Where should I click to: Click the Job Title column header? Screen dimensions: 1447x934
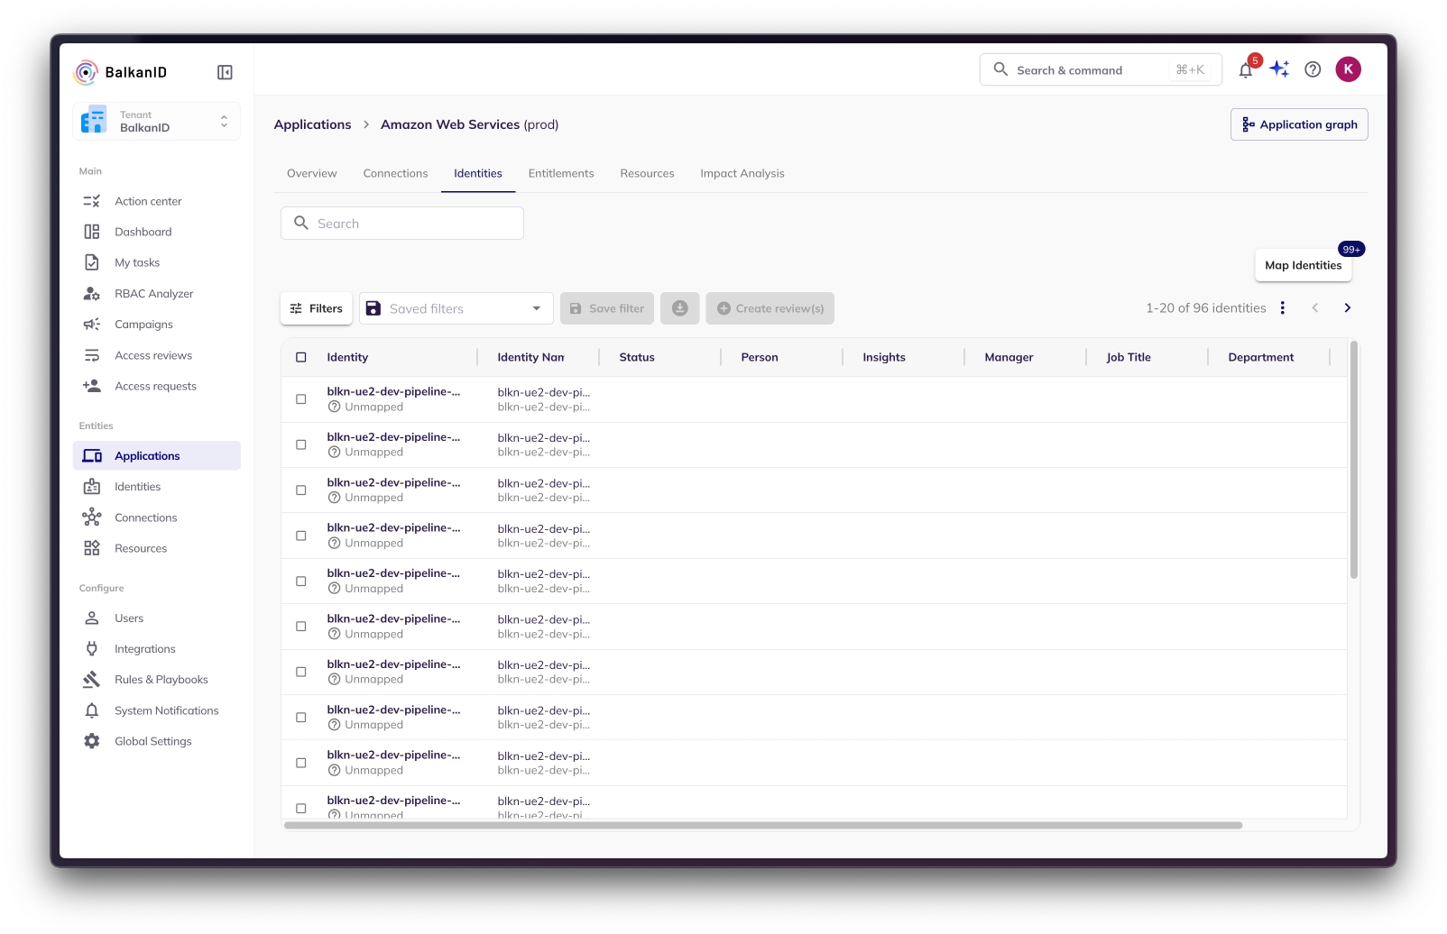point(1129,357)
